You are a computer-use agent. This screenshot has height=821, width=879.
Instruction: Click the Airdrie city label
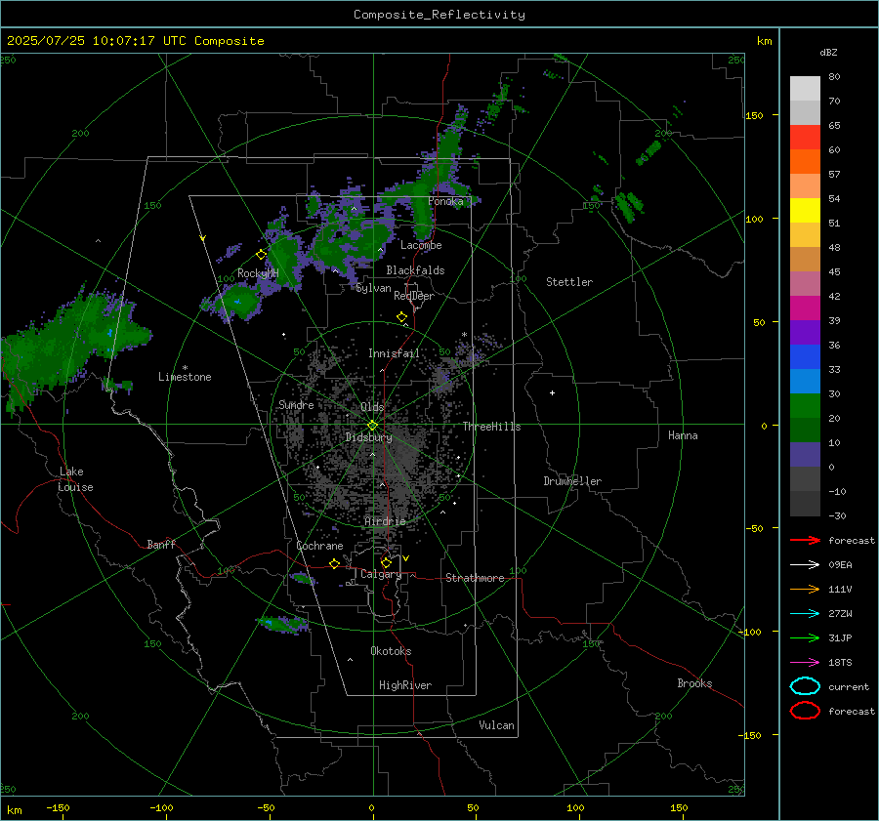point(385,521)
